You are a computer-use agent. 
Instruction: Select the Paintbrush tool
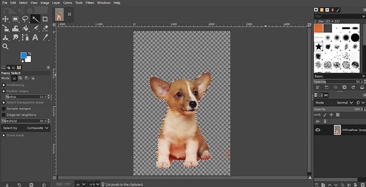pos(35,28)
